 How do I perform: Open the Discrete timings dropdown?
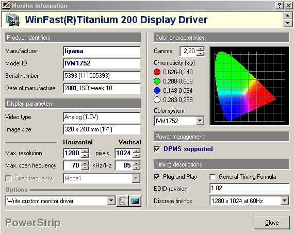[x=284, y=201]
